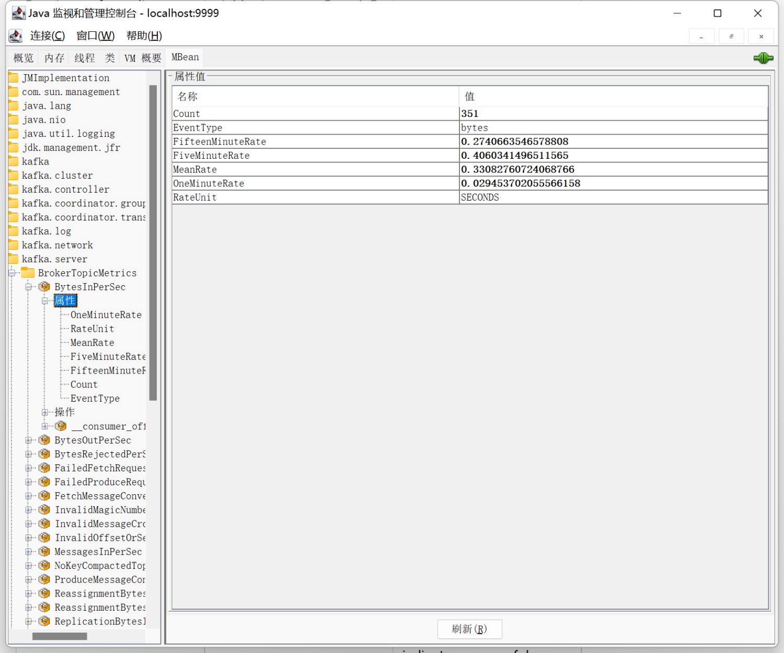
Task: Click the InvalidMagicNumber MBean icon
Action: [44, 510]
